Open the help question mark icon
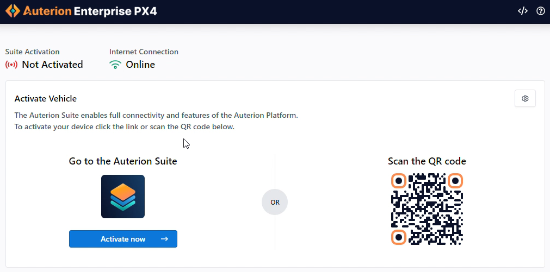This screenshot has height=272, width=550. pyautogui.click(x=541, y=11)
